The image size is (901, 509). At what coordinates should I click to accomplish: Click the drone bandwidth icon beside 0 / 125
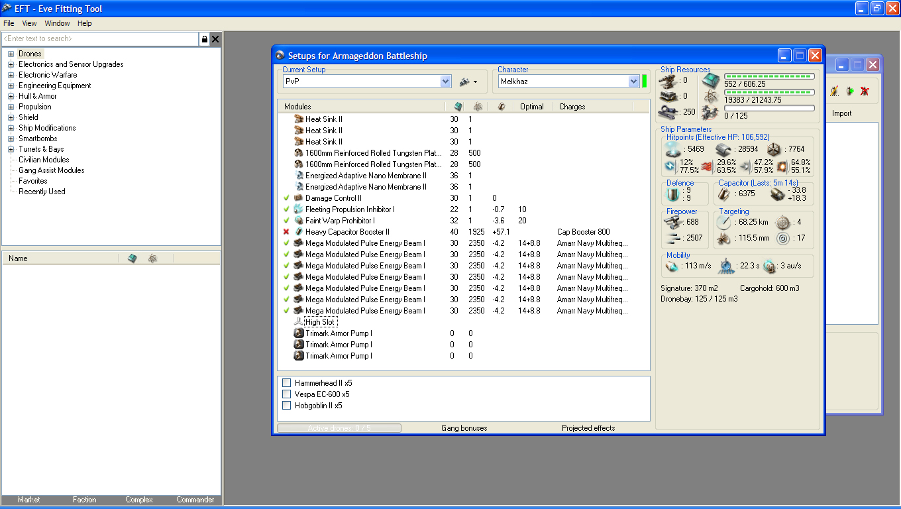point(711,113)
